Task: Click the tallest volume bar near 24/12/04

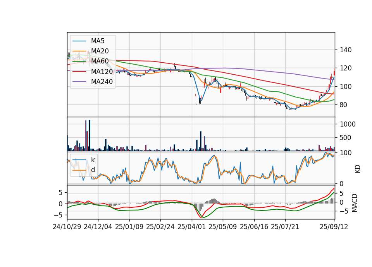Action: tap(90, 135)
